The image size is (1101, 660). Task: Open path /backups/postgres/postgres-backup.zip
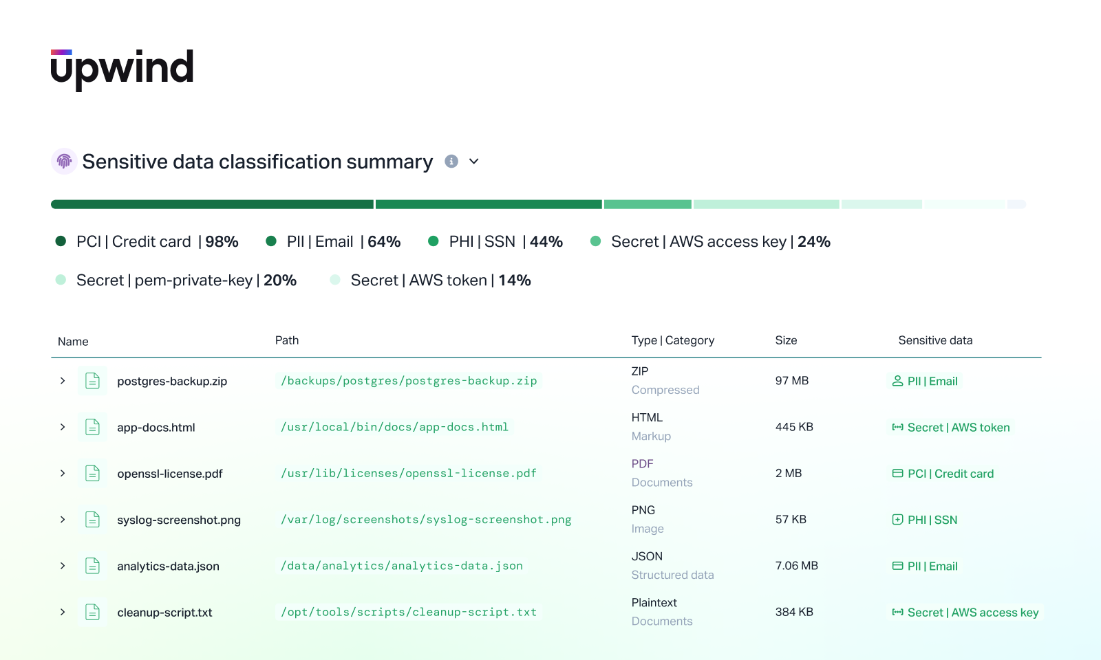pos(409,381)
